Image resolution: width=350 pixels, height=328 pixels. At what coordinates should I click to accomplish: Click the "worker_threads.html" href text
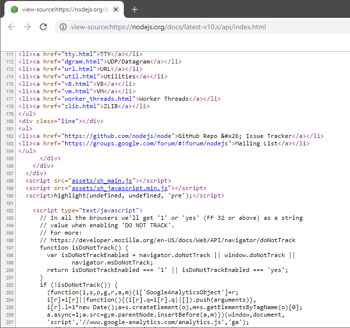(x=98, y=99)
